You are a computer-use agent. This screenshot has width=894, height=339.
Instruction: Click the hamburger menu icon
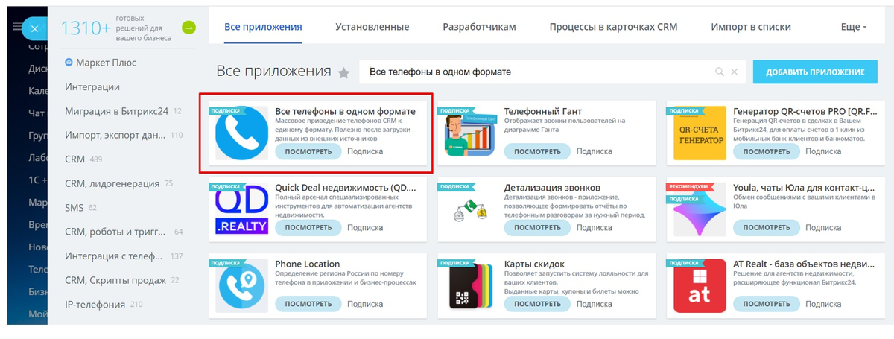click(16, 28)
